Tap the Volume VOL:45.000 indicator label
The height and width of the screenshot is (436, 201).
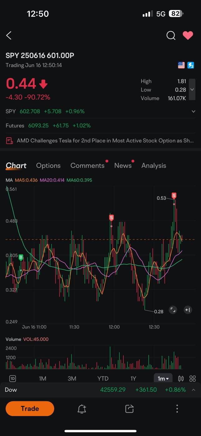(x=27, y=339)
